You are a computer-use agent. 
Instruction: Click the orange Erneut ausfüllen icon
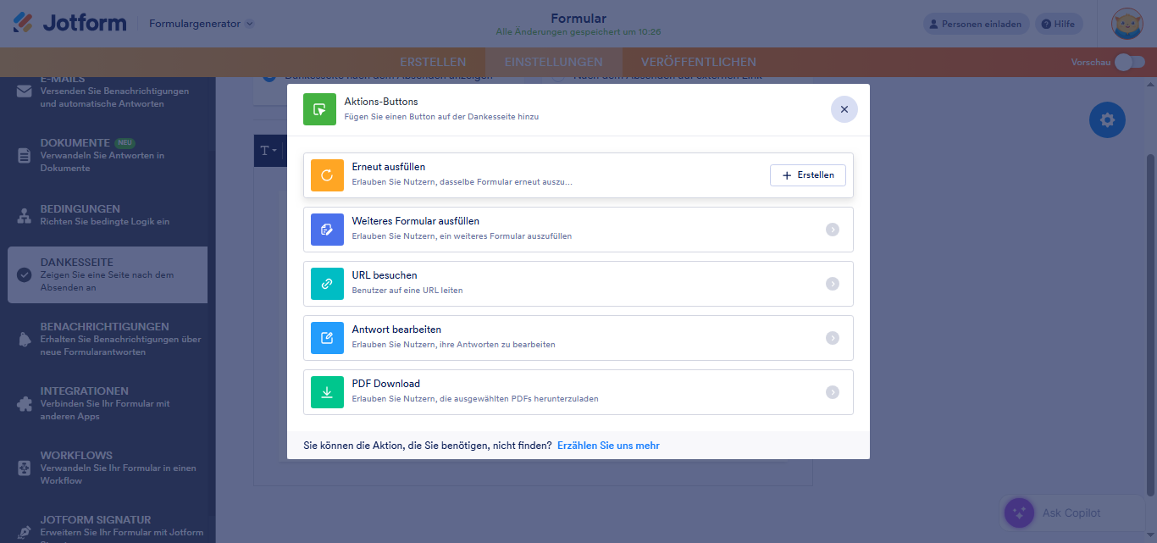click(x=327, y=175)
